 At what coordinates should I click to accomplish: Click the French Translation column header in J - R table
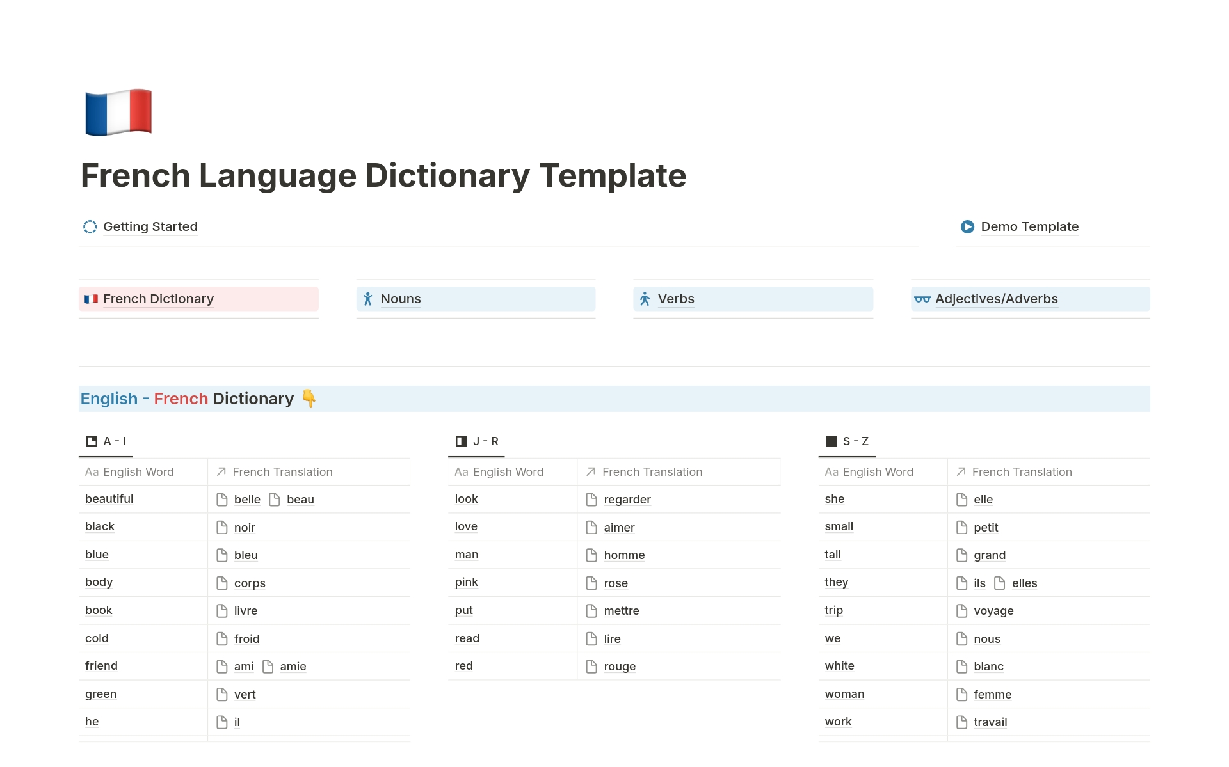click(652, 472)
